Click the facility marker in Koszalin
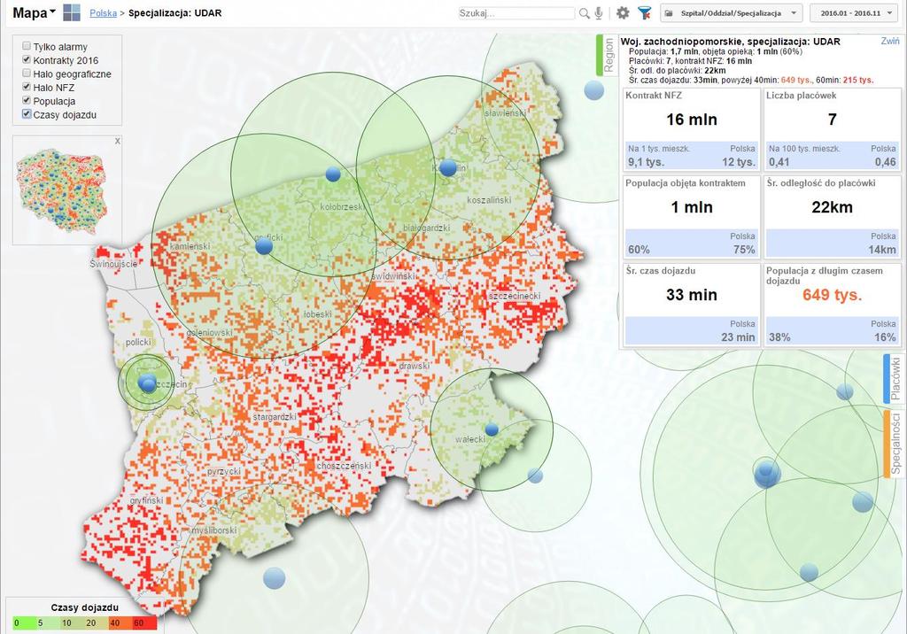 coord(447,167)
